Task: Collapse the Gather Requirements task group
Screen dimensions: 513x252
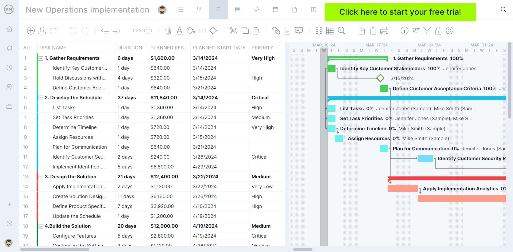Action: 41,58
